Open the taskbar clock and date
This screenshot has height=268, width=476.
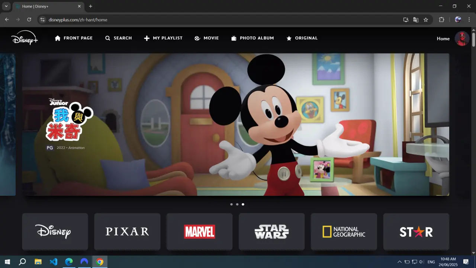(448, 262)
